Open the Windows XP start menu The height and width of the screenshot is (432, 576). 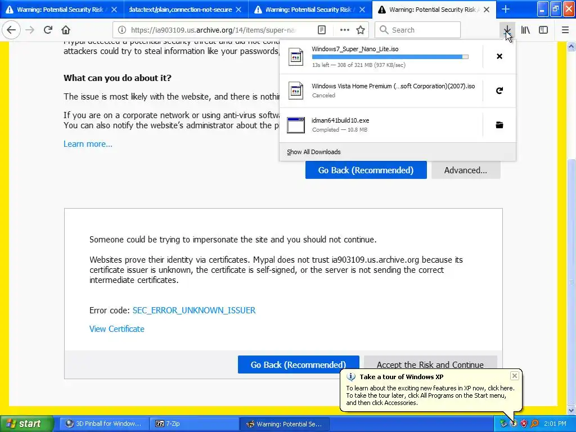(26, 424)
